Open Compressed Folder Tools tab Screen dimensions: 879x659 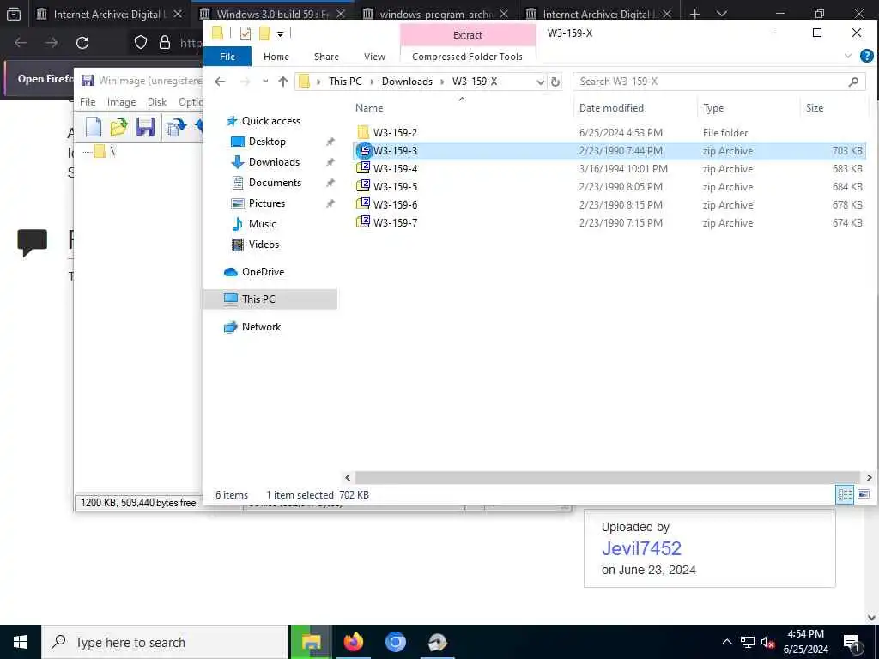(x=467, y=57)
